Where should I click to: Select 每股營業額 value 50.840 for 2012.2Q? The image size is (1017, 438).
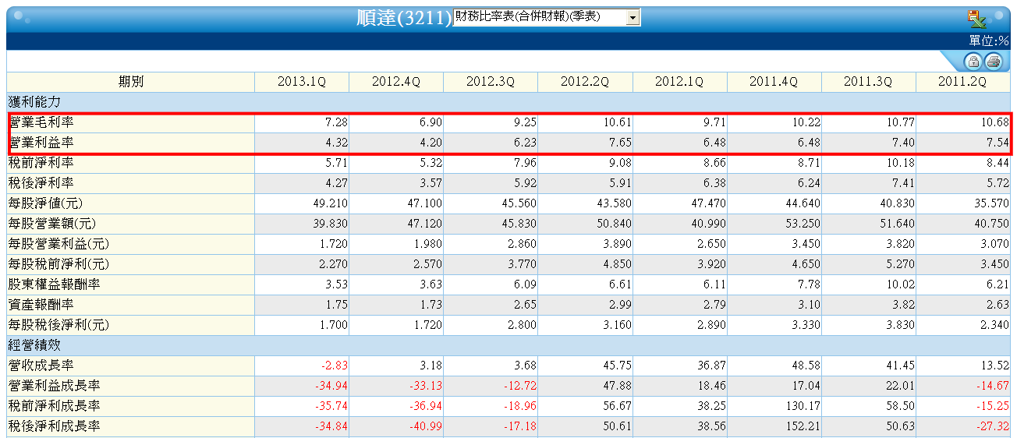click(614, 224)
